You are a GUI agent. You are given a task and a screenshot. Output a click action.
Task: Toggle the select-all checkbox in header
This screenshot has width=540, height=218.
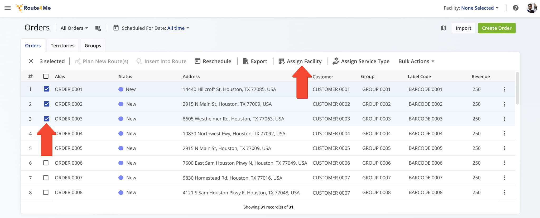click(46, 76)
